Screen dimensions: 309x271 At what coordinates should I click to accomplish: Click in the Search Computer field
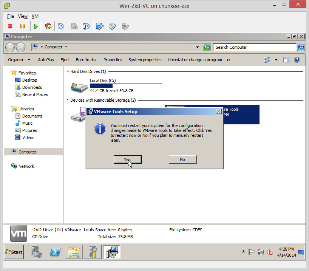255,47
